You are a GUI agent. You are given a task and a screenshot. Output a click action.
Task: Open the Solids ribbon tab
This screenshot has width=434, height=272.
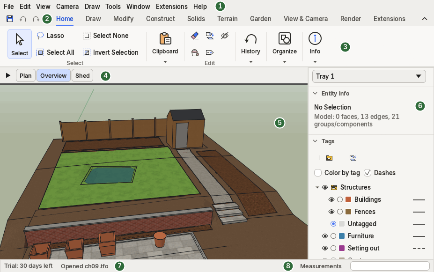196,19
